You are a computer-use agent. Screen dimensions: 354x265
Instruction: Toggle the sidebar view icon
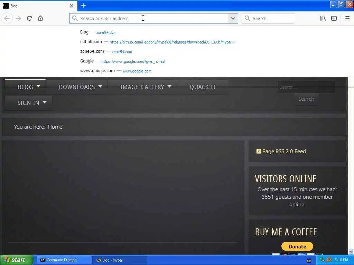pyautogui.click(x=334, y=18)
